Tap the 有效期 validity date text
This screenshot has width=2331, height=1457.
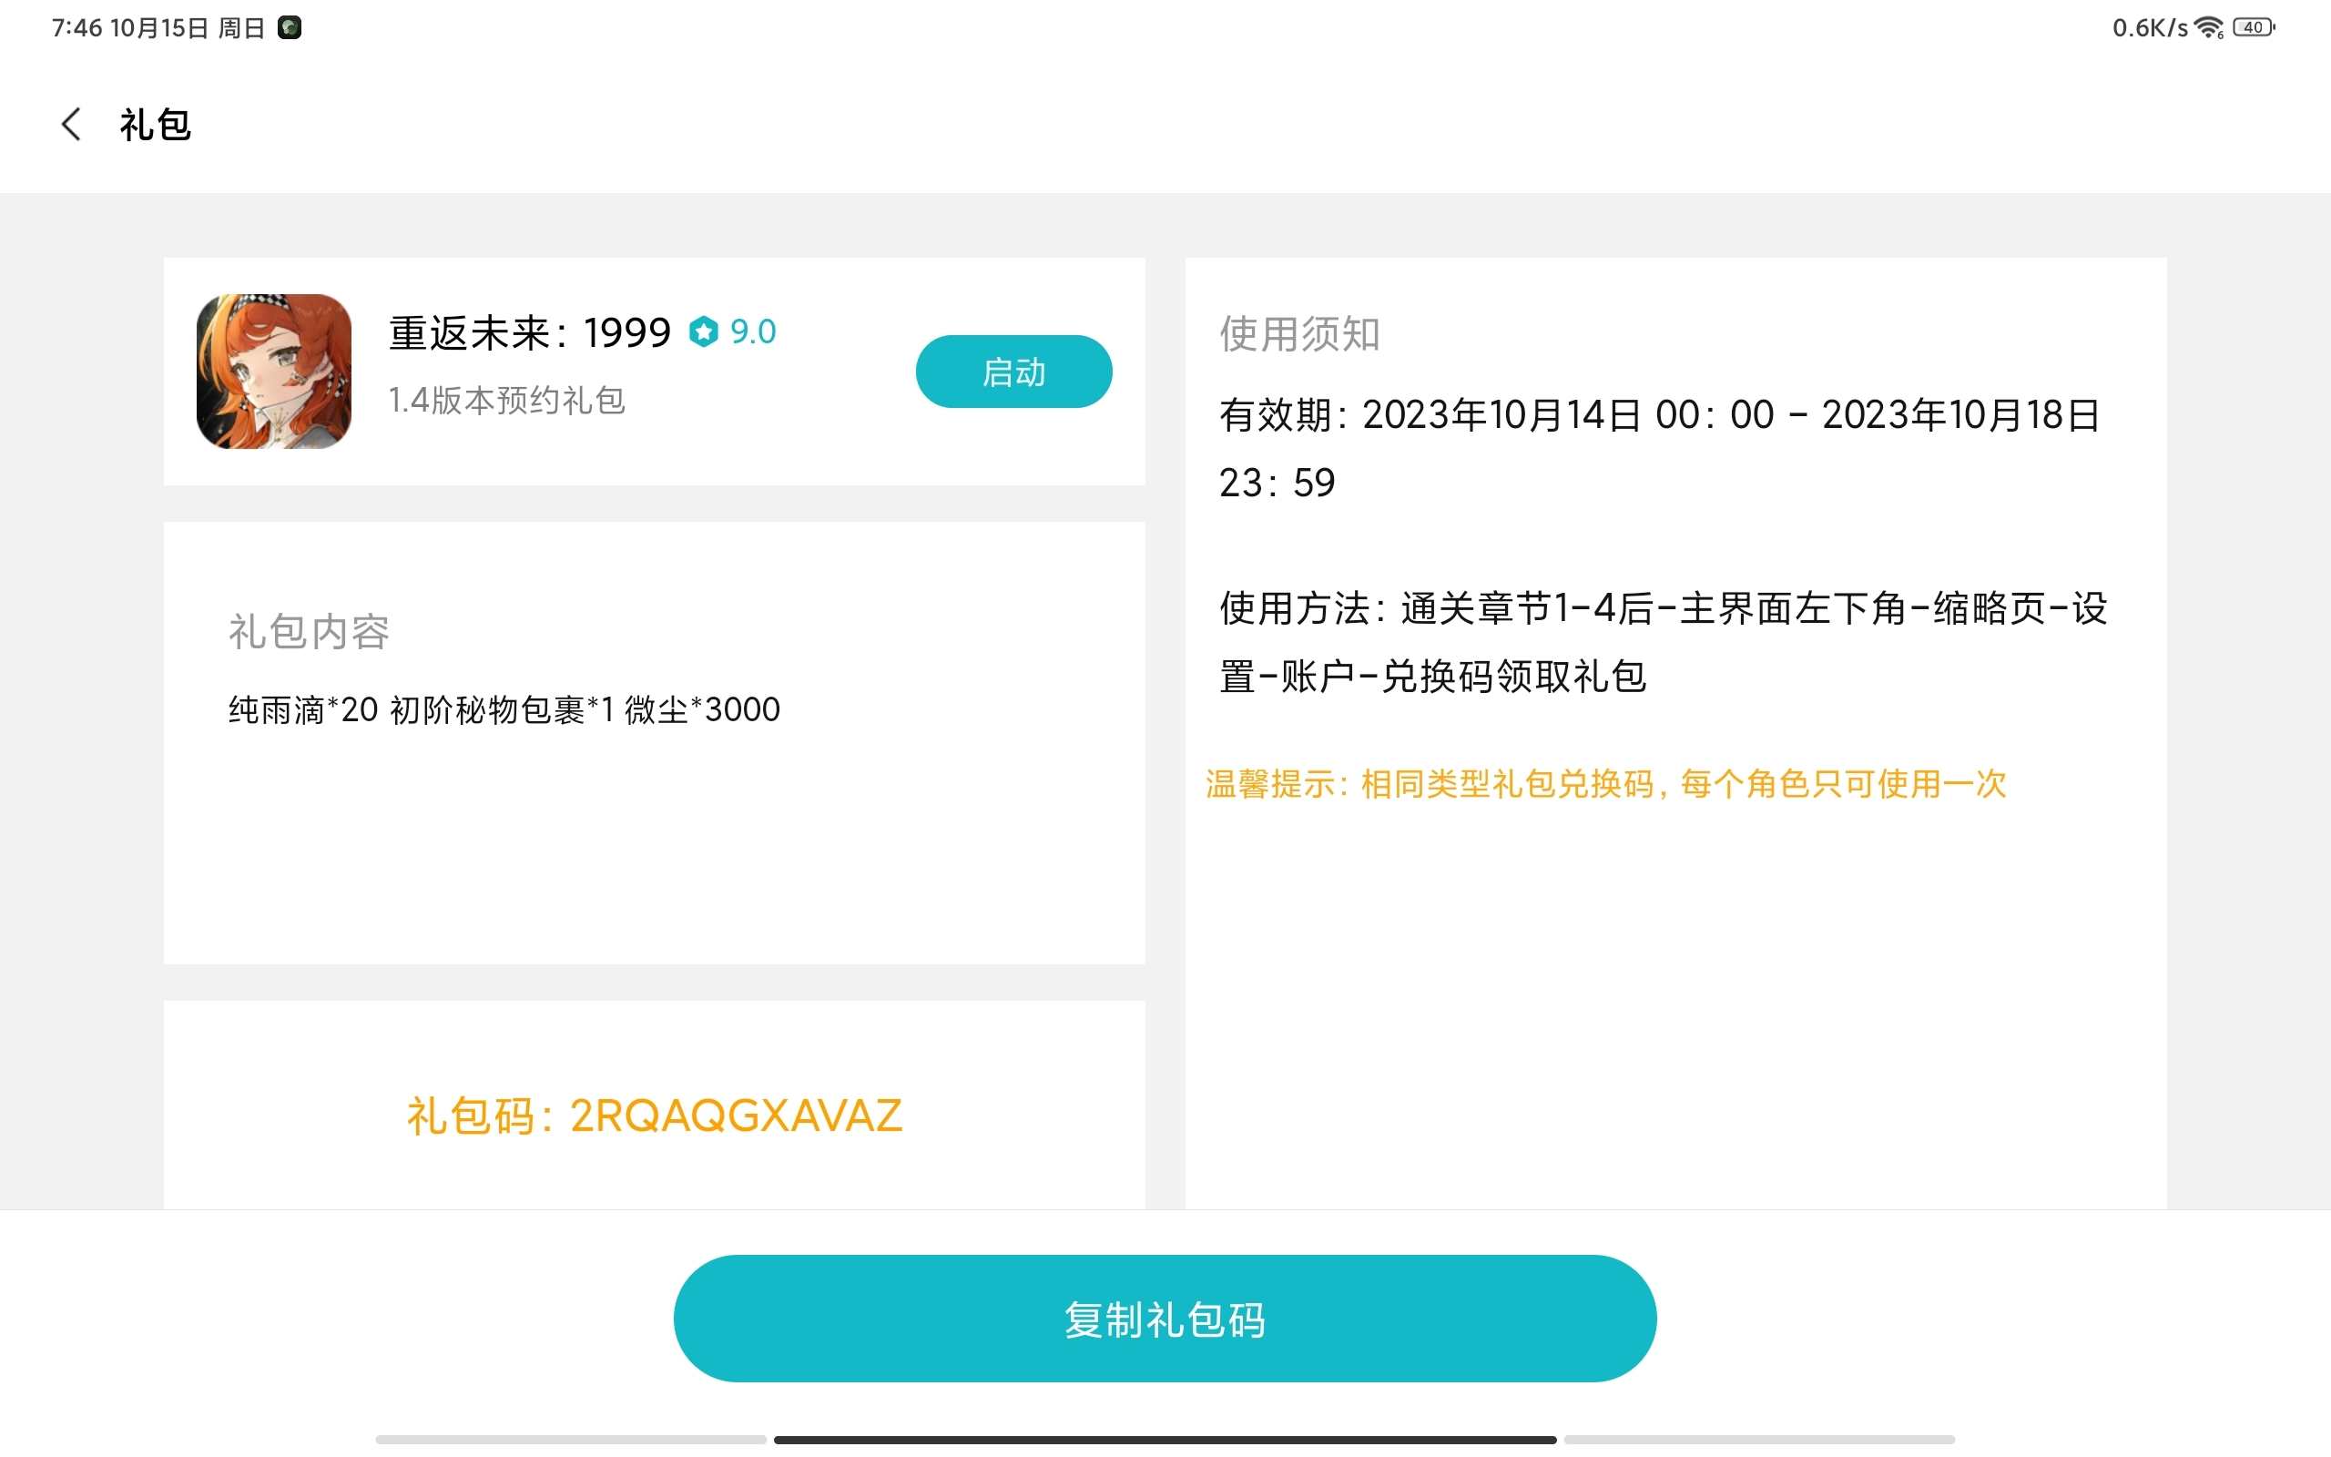coord(1659,448)
